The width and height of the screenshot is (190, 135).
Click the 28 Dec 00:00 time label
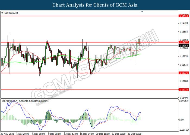(135, 134)
